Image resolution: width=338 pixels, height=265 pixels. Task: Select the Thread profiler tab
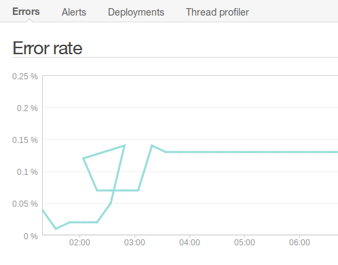pyautogui.click(x=217, y=12)
